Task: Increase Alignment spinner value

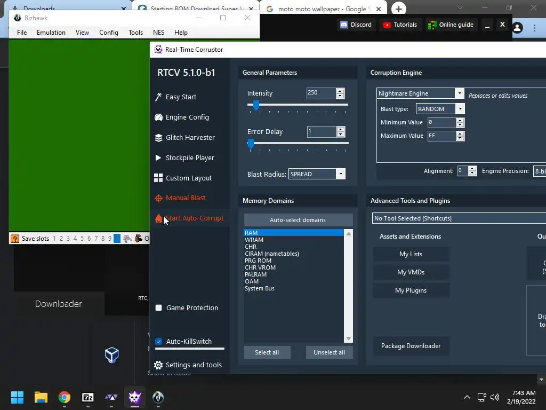Action: coord(472,169)
